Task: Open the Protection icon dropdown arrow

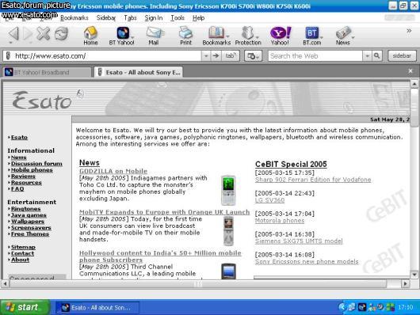Action: tap(257, 37)
